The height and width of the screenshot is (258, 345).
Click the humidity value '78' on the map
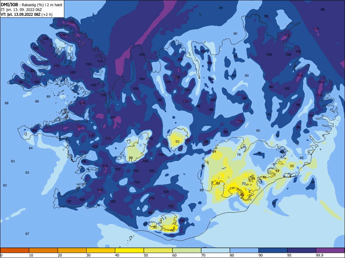pos(239,155)
